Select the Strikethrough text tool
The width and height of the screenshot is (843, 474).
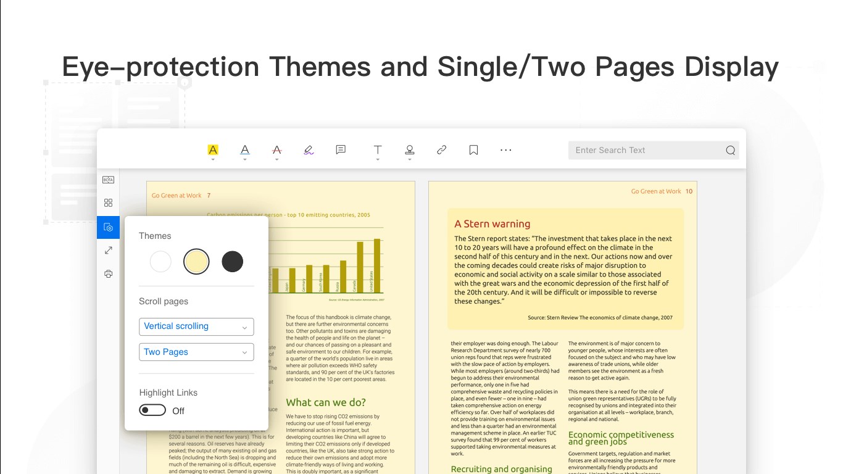pos(276,149)
